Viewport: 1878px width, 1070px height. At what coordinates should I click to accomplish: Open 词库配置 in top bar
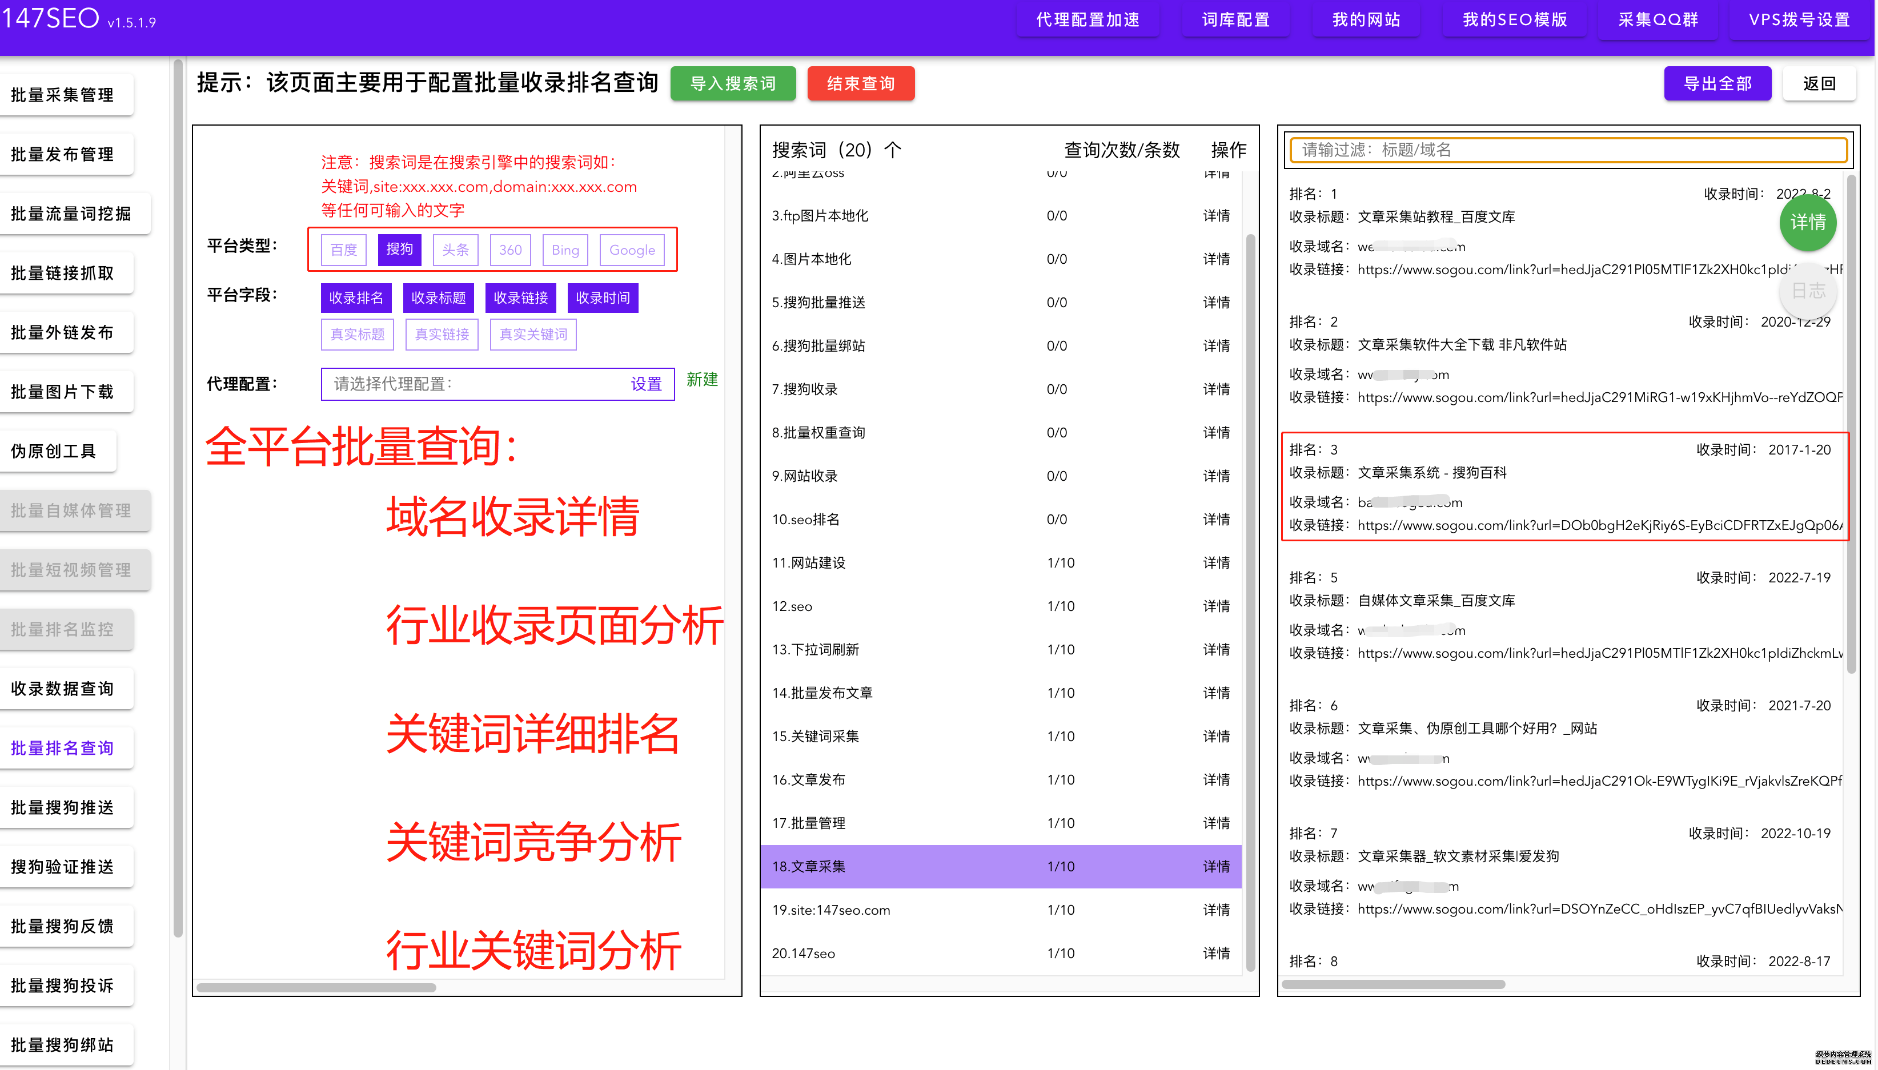pyautogui.click(x=1235, y=20)
